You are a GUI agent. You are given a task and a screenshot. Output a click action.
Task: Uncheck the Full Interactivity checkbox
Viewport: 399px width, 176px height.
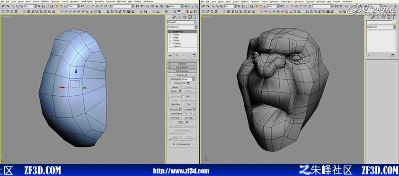pos(174,144)
